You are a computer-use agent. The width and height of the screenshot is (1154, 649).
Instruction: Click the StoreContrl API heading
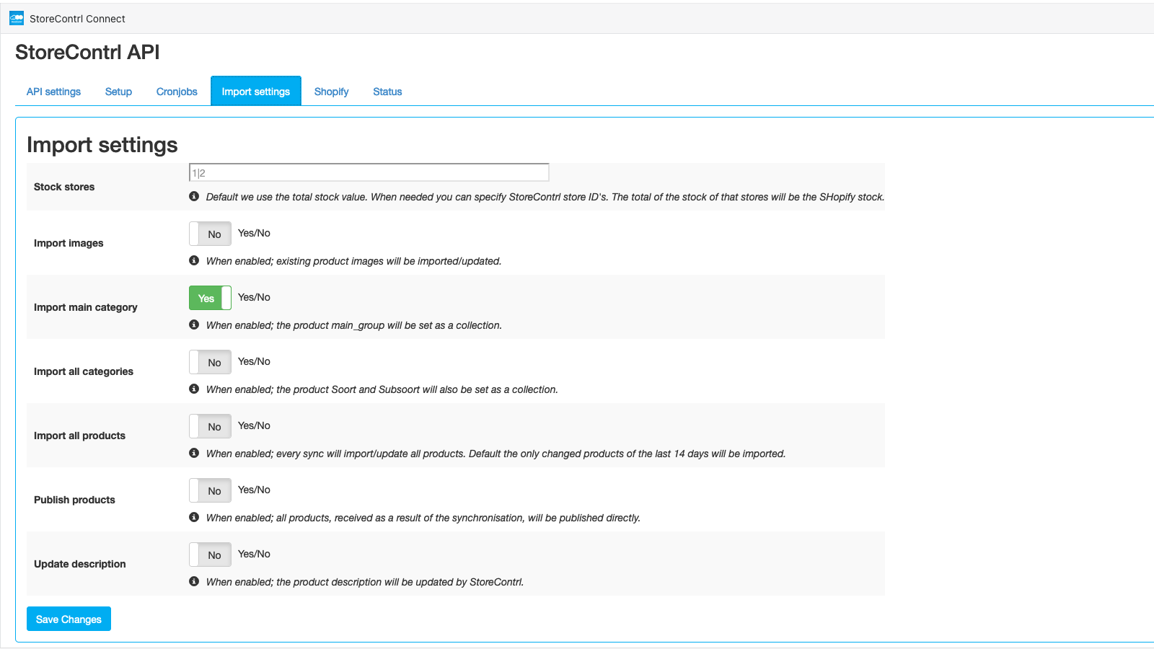click(87, 52)
